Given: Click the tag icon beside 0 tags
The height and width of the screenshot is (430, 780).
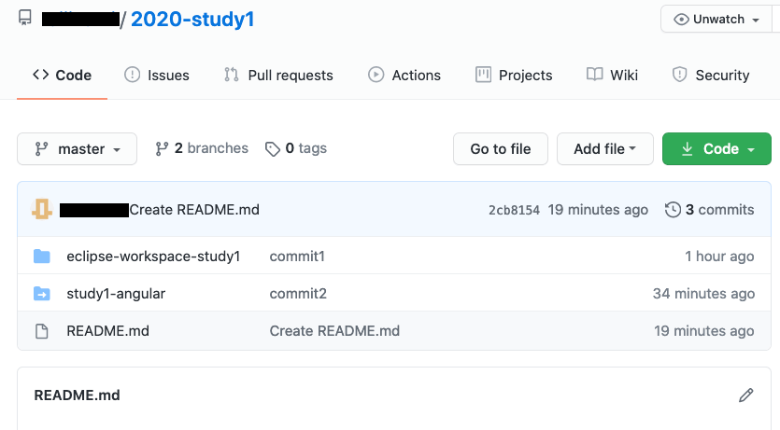Looking at the screenshot, I should (x=272, y=149).
